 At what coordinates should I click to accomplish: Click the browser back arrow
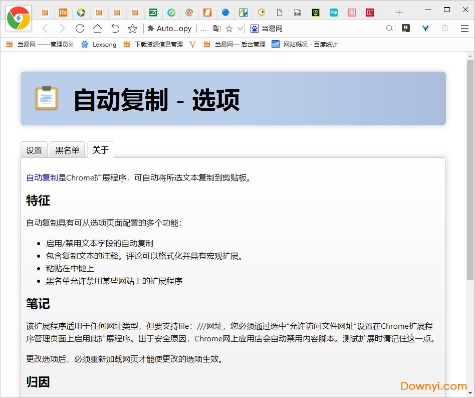tap(45, 29)
